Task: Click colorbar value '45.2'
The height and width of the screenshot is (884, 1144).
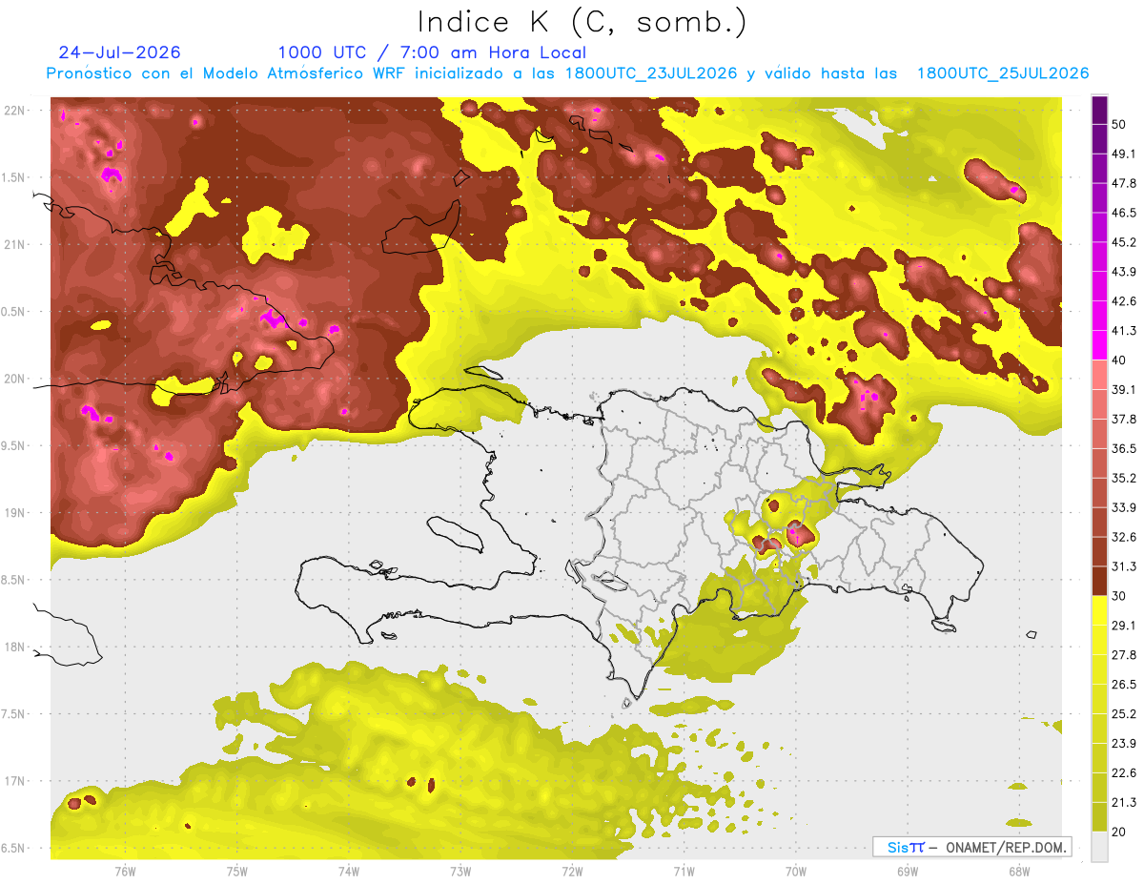Action: (x=1124, y=242)
